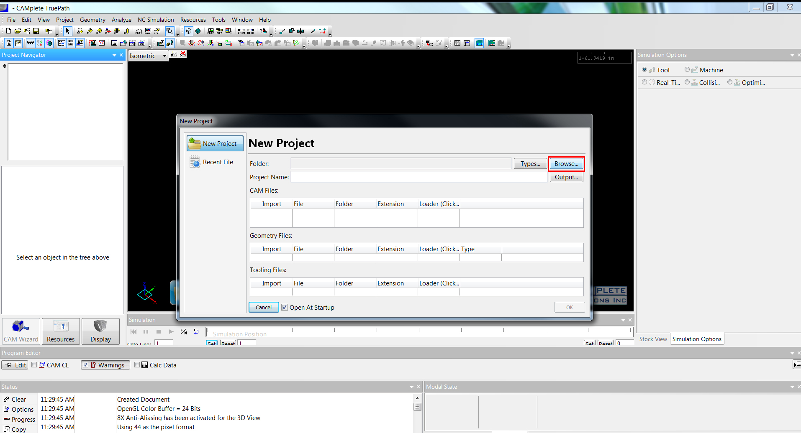Click the New document toolbar icon
The width and height of the screenshot is (801, 433).
tap(8, 31)
